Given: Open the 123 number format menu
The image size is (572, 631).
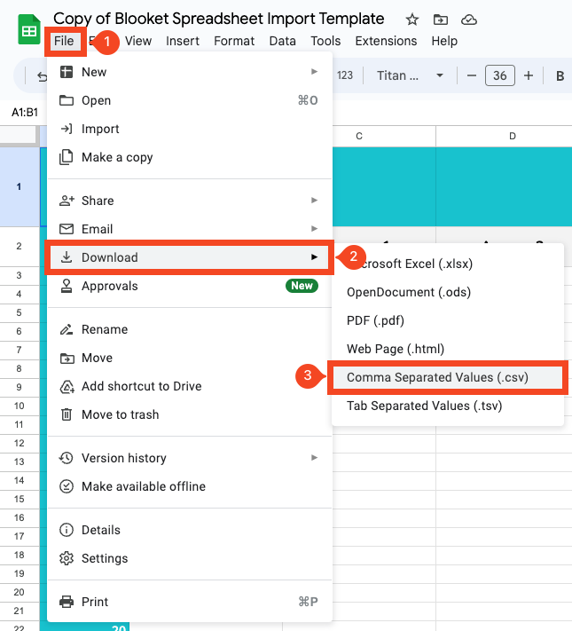Looking at the screenshot, I should point(345,75).
